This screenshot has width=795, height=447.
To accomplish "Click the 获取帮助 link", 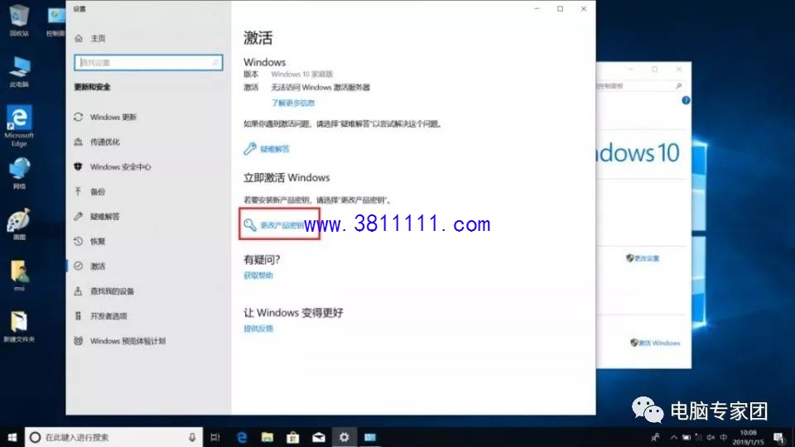I will pos(258,275).
